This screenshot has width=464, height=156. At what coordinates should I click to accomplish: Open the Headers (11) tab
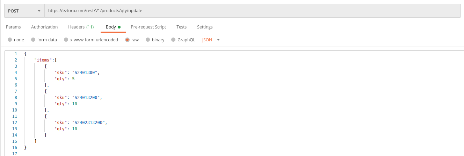click(x=81, y=27)
